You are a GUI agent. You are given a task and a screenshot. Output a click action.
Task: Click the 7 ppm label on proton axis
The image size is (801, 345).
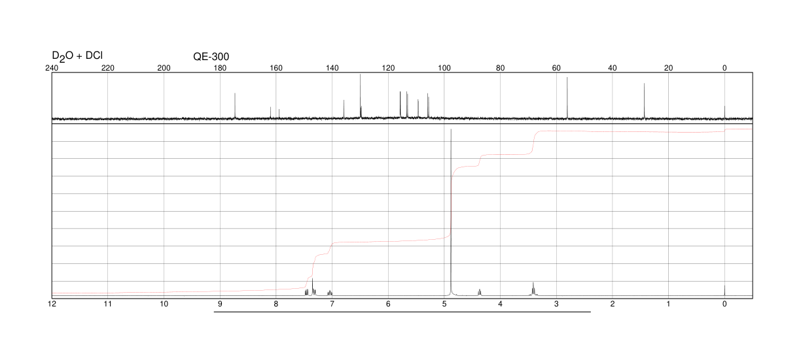[332, 304]
